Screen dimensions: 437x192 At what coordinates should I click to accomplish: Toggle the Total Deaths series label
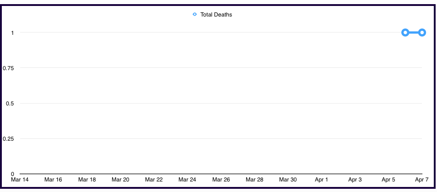(x=216, y=15)
